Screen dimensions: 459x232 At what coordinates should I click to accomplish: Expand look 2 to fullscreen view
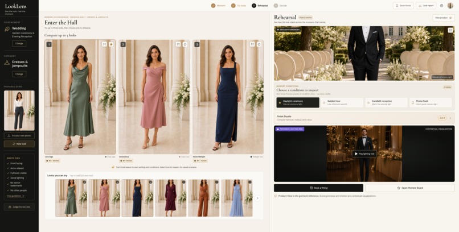click(178, 44)
